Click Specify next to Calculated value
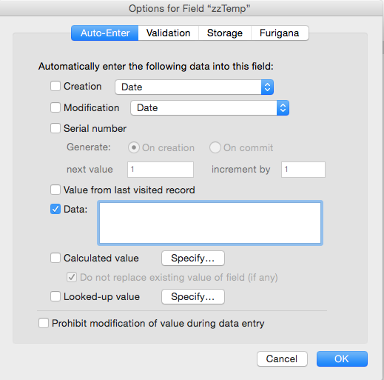This screenshot has width=384, height=380. (193, 259)
